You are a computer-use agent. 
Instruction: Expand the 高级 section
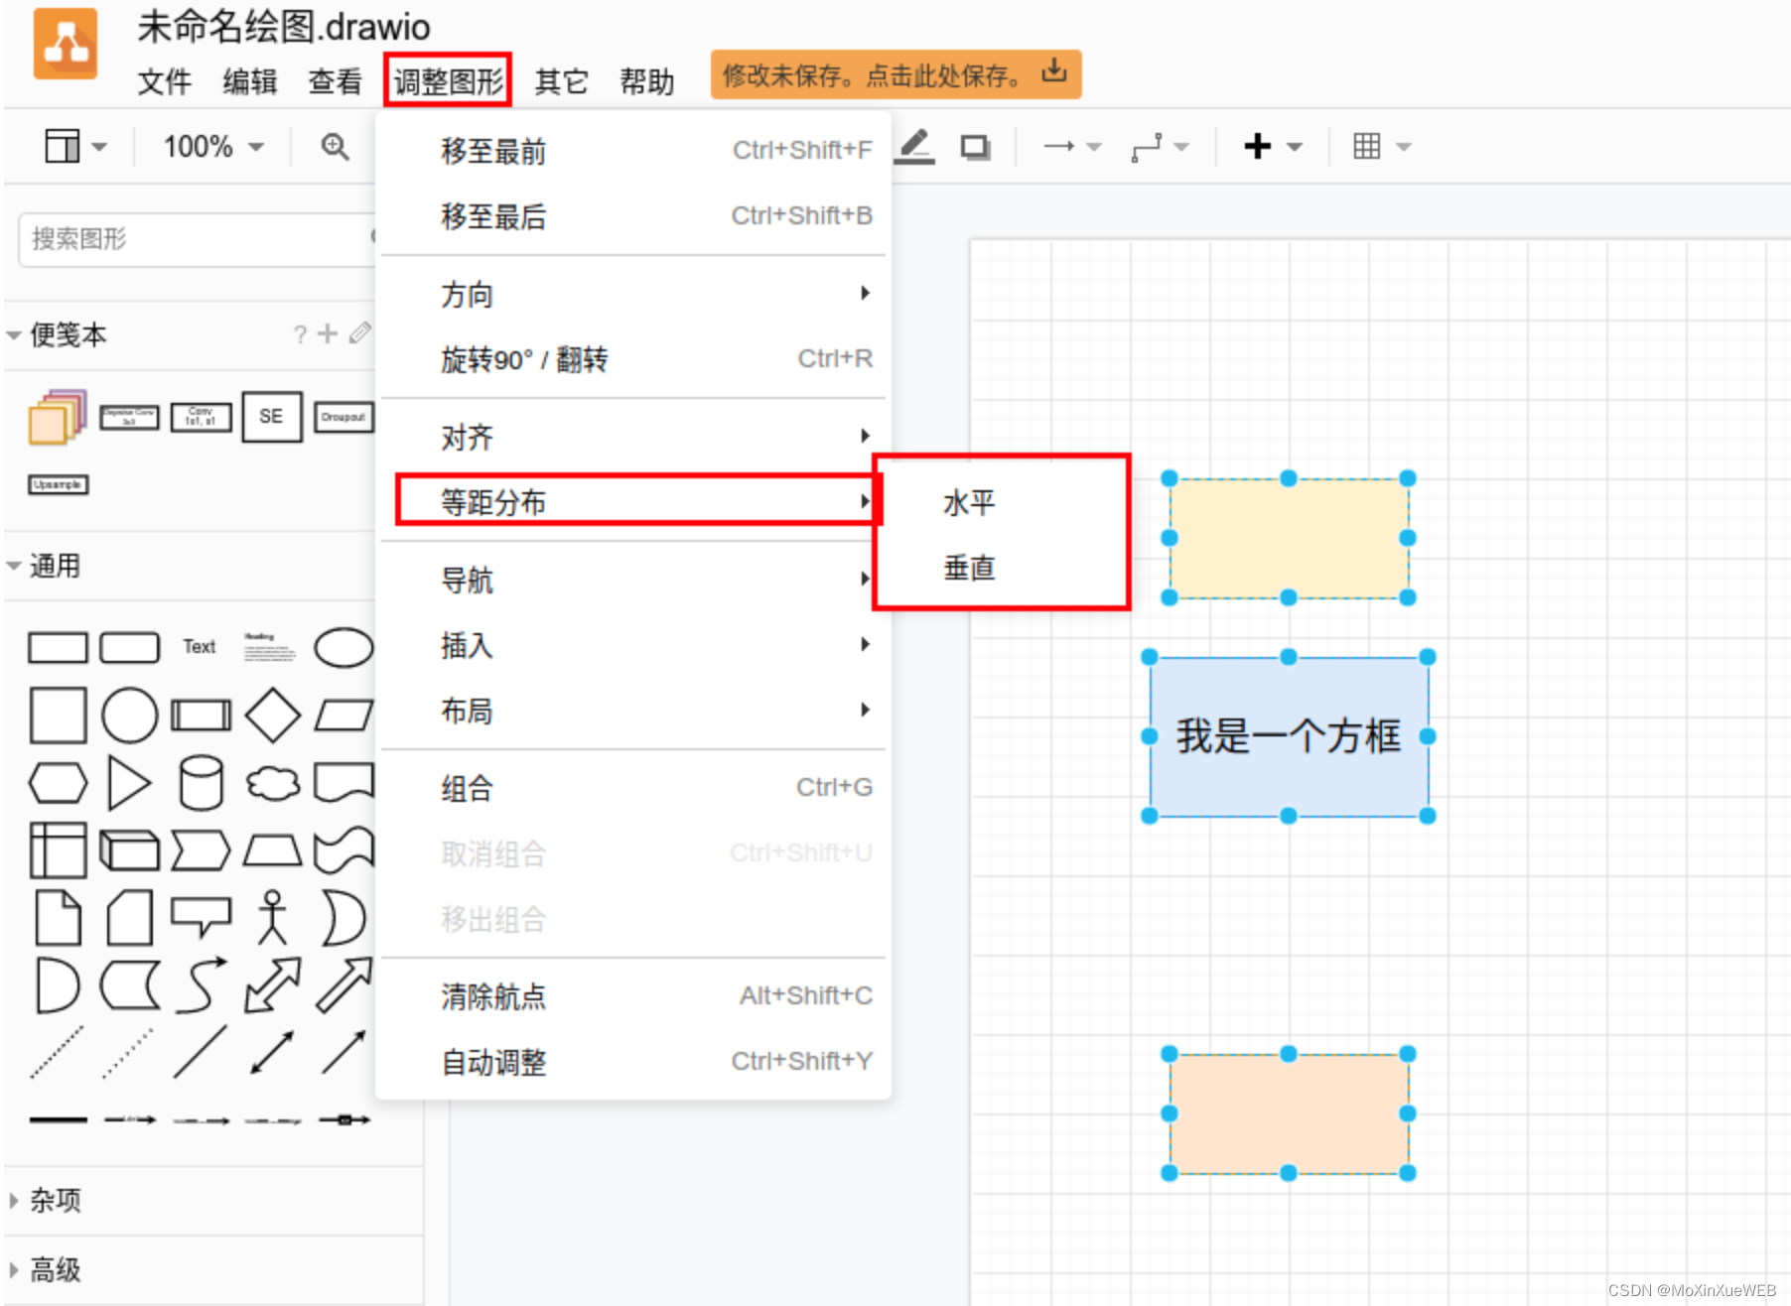point(55,1270)
